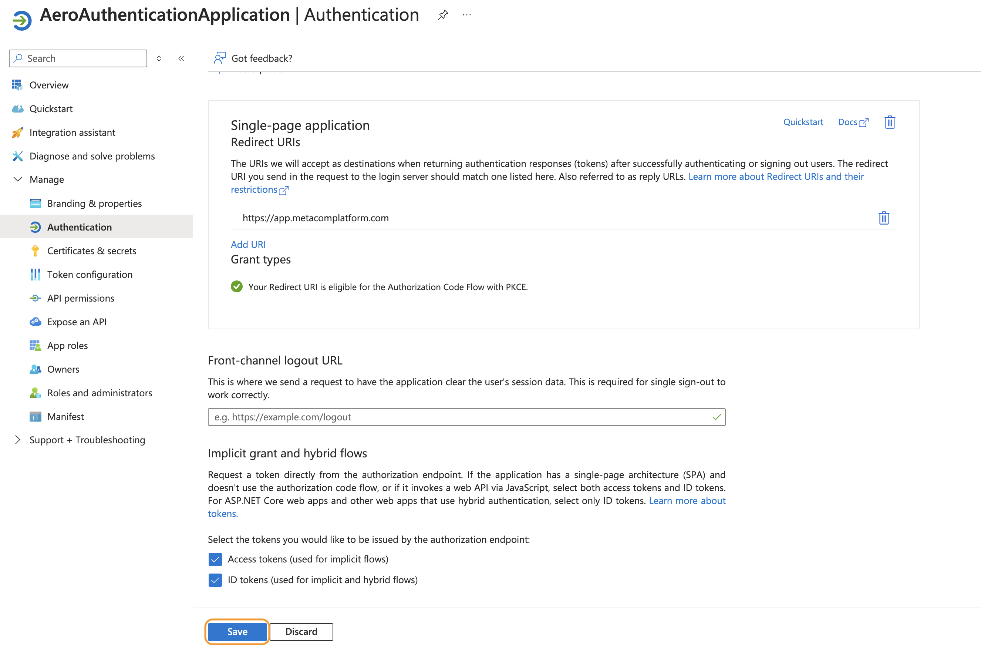Click the https://app.metacomplatform.com URI entry
The image size is (981, 652).
pos(316,218)
